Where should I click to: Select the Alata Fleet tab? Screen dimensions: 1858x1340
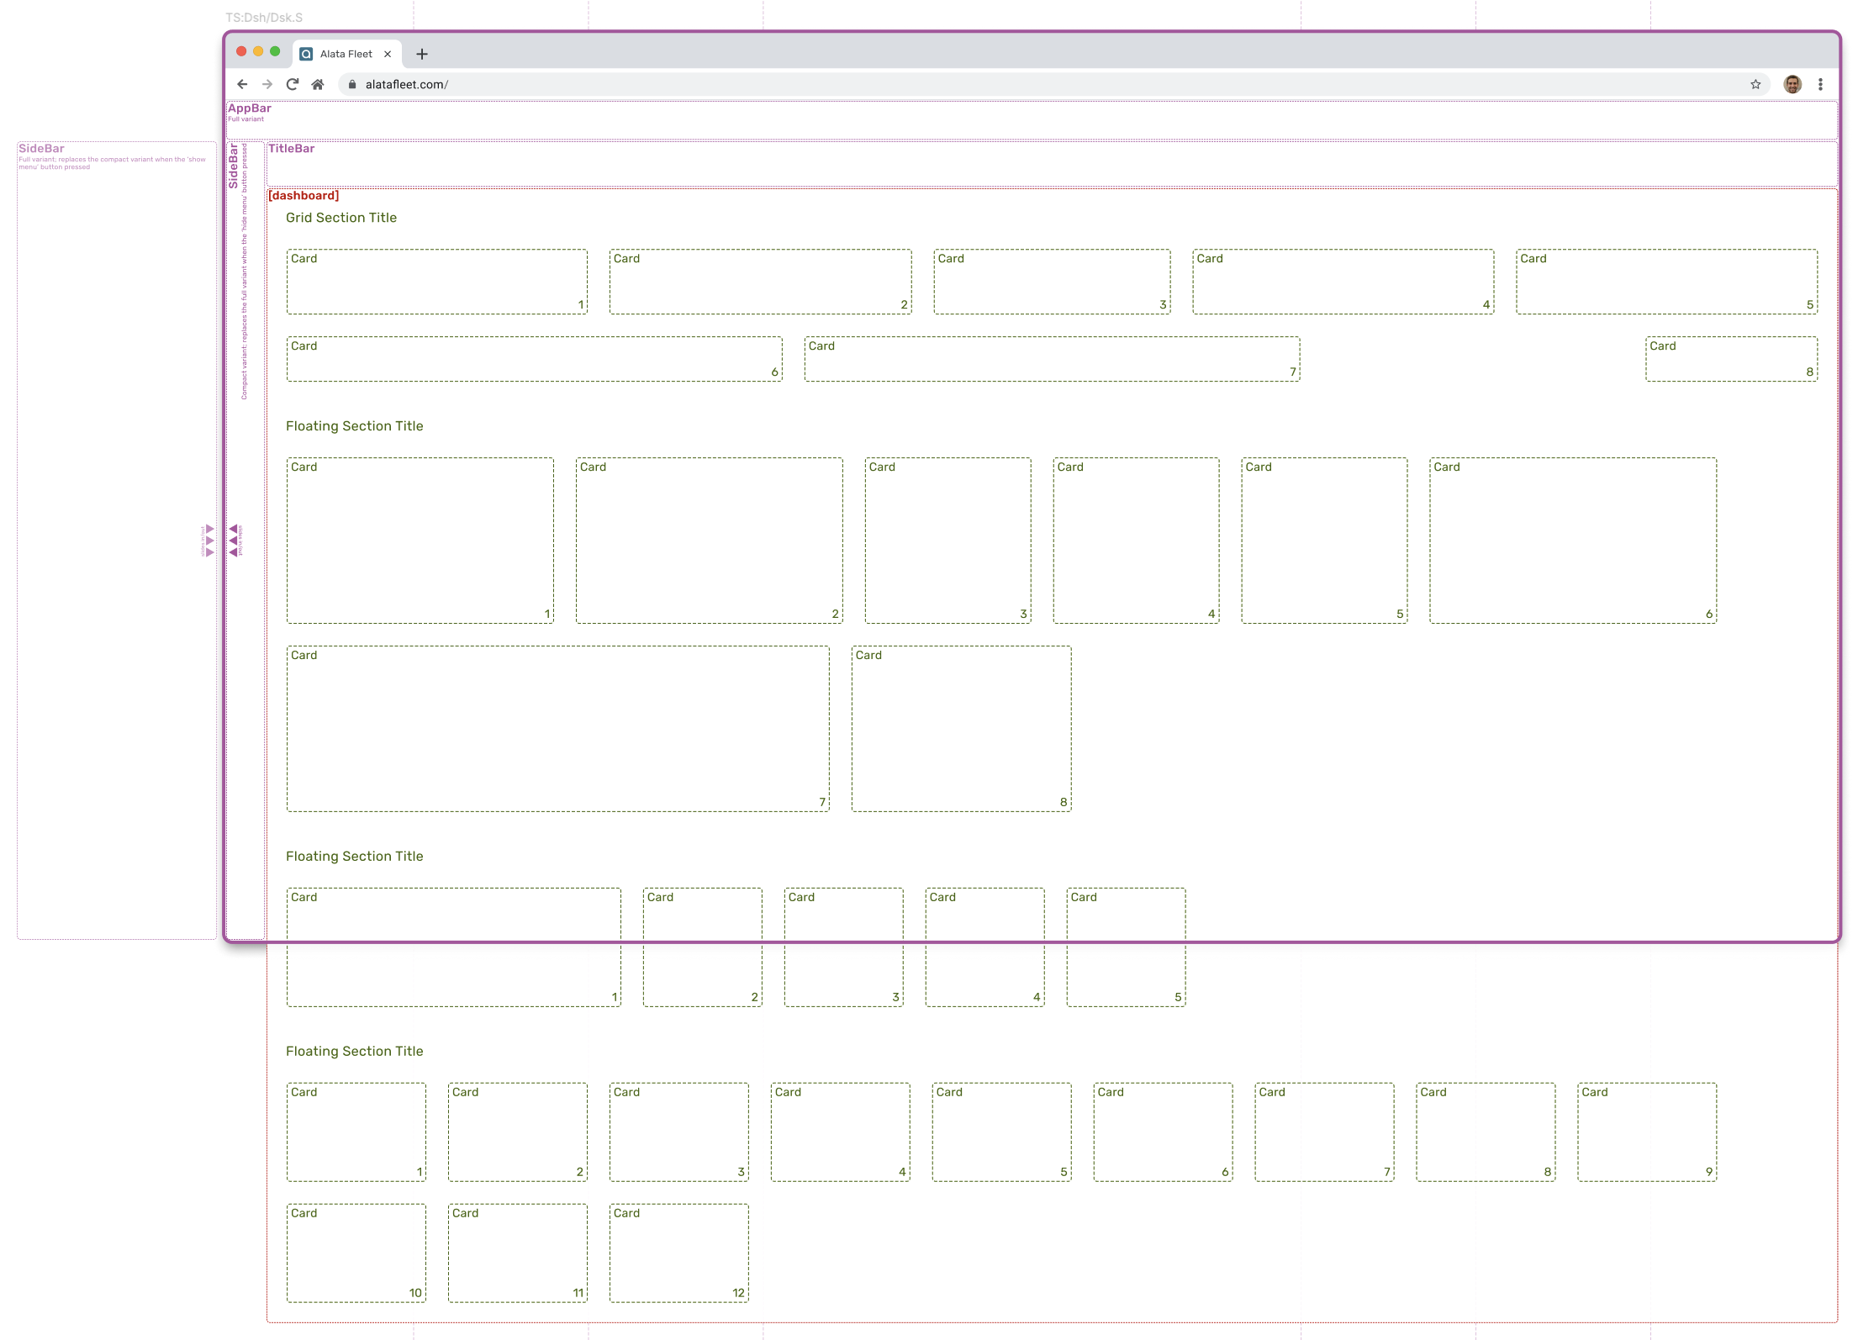[x=345, y=54]
